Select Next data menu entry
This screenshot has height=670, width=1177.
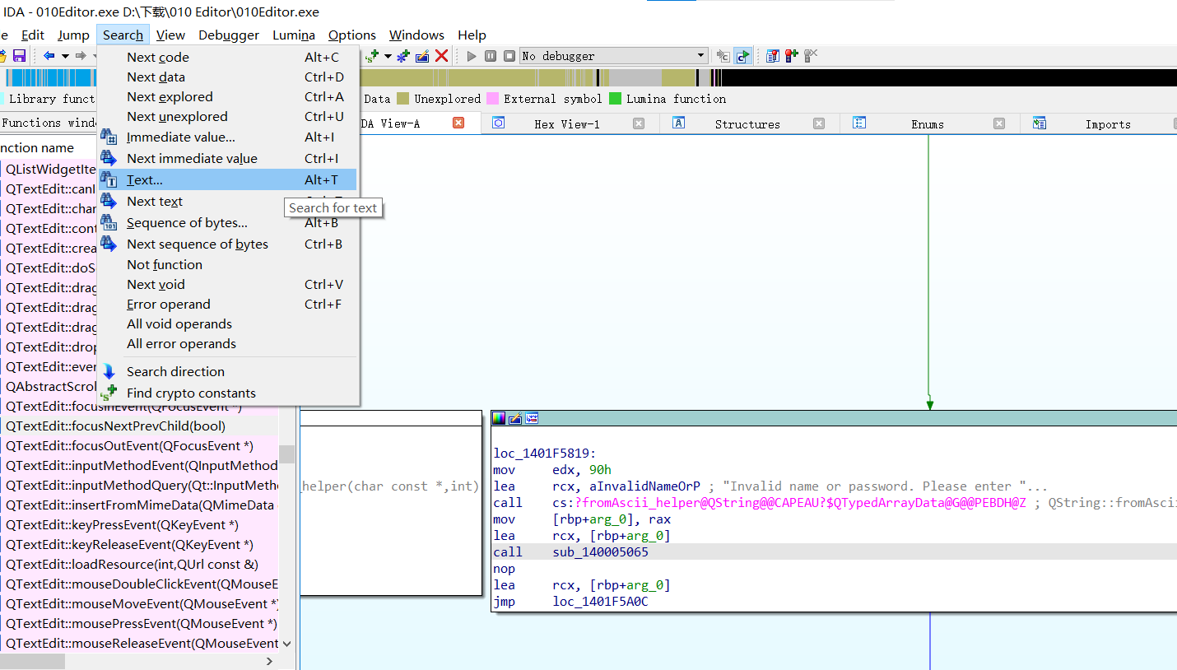click(228, 77)
